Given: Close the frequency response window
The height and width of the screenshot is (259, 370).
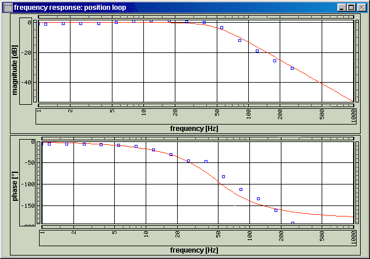Looking at the screenshot, I should (361, 8).
